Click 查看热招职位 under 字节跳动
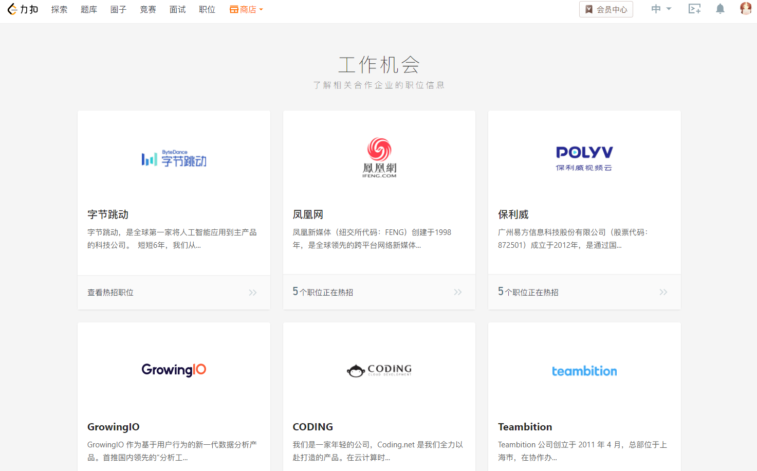The width and height of the screenshot is (757, 471). coord(110,292)
